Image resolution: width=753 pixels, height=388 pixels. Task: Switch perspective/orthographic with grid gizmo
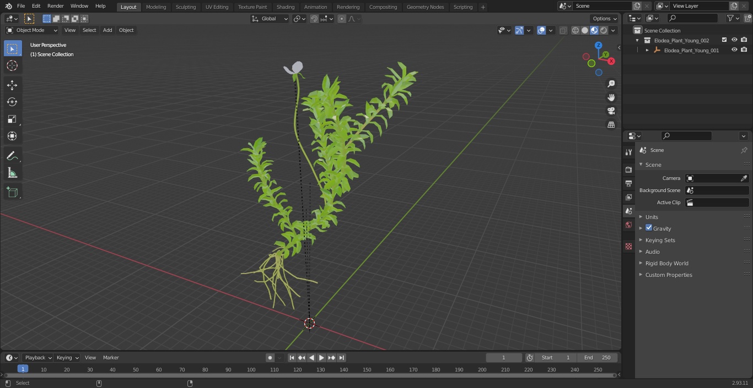coord(611,125)
